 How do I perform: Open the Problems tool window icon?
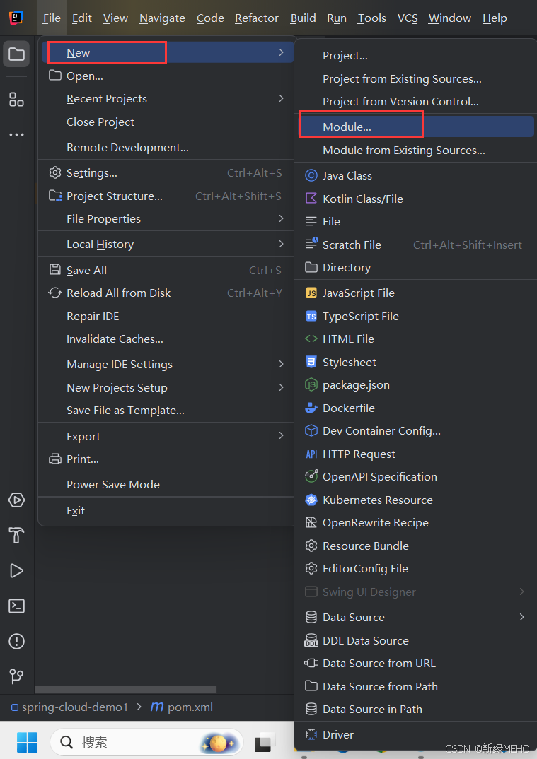click(x=16, y=641)
